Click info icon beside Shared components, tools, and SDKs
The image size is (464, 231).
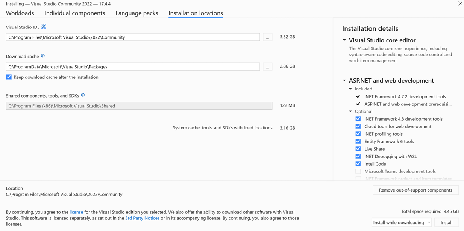point(83,95)
